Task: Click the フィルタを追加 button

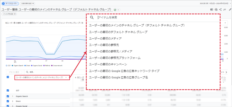Action: pyautogui.click(x=9, y=14)
